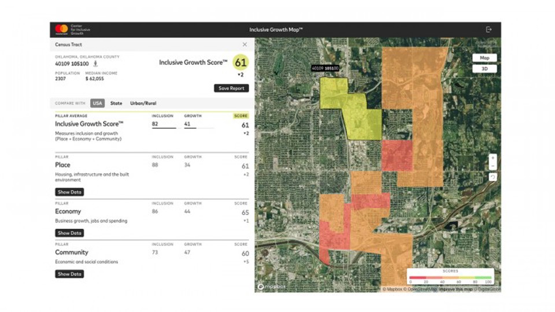Image resolution: width=555 pixels, height=312 pixels.
Task: Click the logout icon in the top bar
Action: 489,29
